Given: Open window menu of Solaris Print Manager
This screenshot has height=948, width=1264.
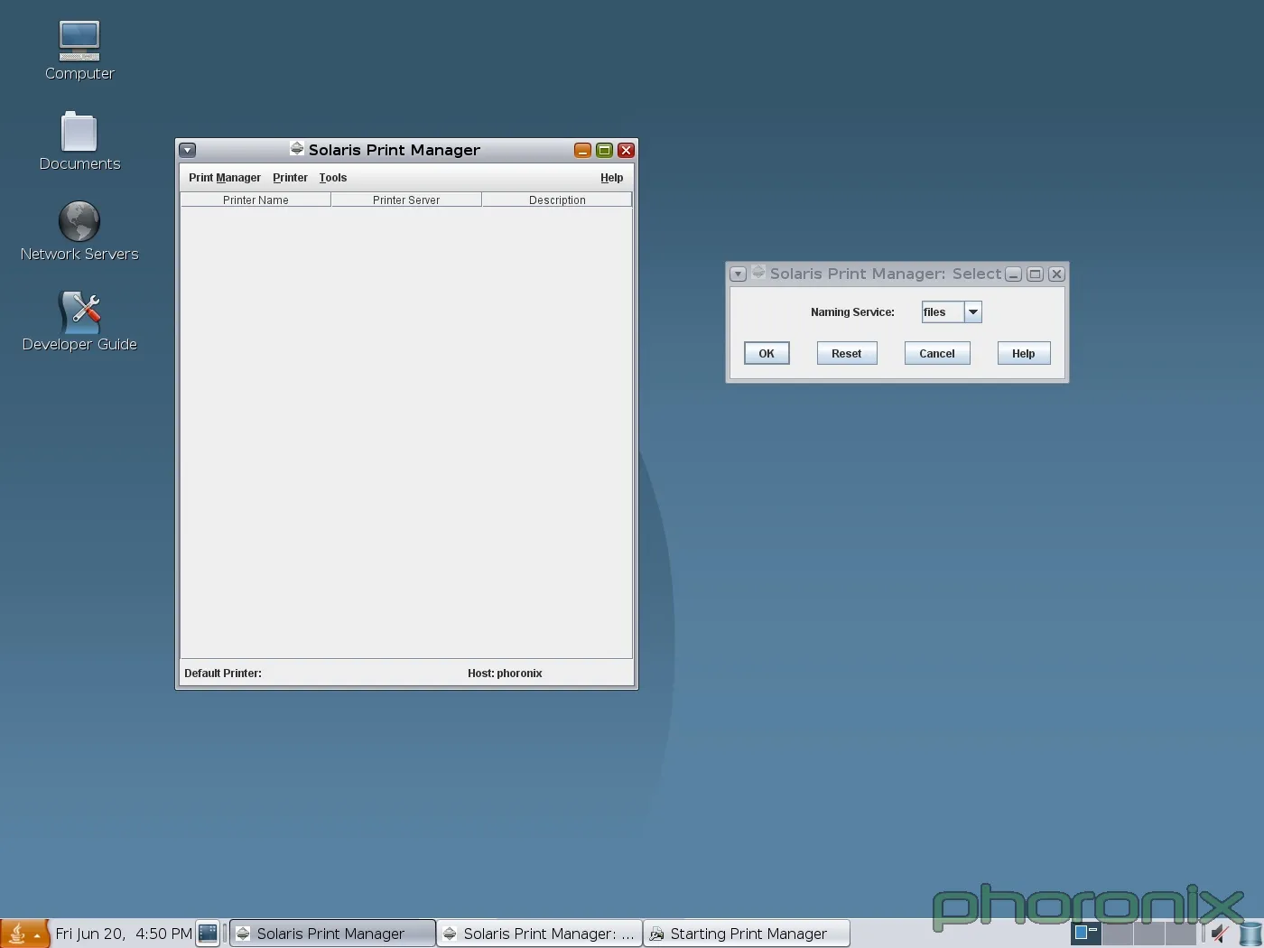Looking at the screenshot, I should tap(188, 150).
